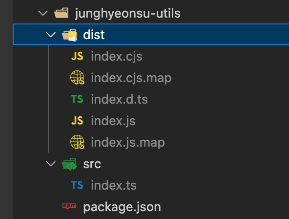Viewport: 289px width, 219px height.
Task: Collapse the dist folder chevron
Action: pos(51,35)
